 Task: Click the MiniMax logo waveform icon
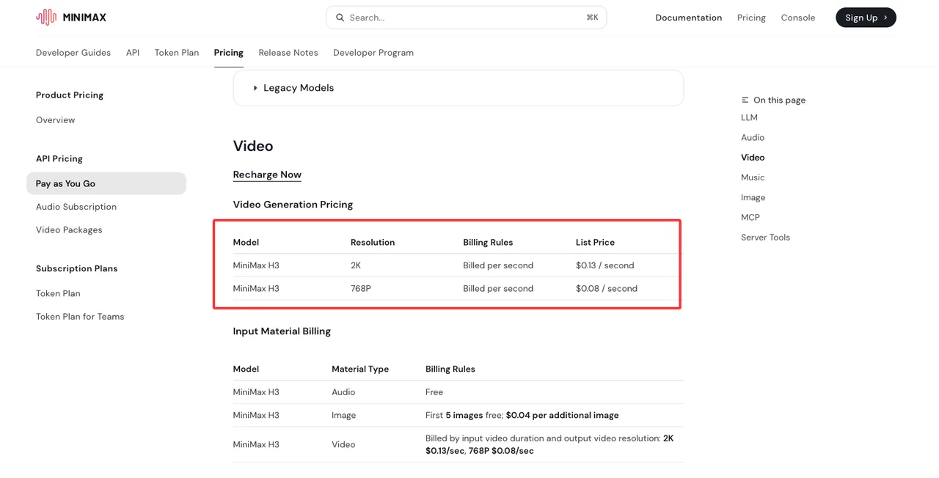46,17
